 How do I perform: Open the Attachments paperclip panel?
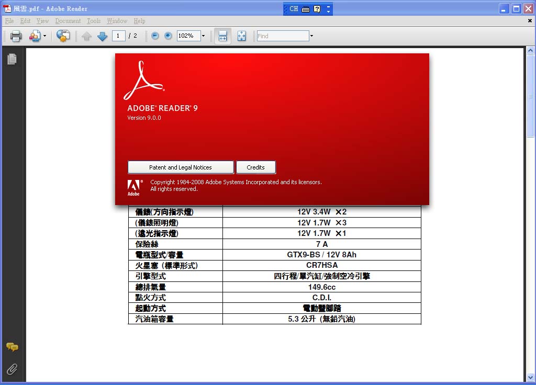pos(12,369)
